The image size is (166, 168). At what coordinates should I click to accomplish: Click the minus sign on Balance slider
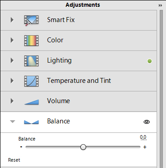coord(21,147)
